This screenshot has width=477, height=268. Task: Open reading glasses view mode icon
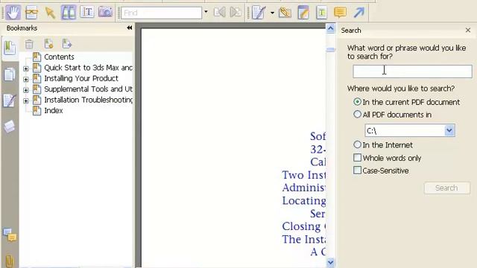[31, 13]
